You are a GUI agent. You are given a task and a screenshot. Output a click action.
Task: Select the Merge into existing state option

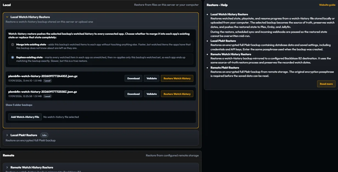(13, 45)
